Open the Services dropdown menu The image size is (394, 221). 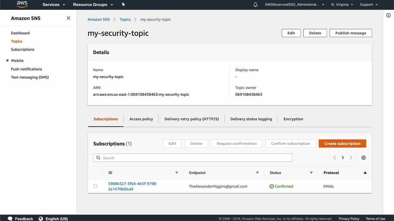pyautogui.click(x=54, y=5)
